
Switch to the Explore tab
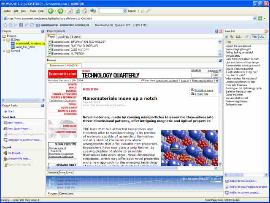click(76, 37)
